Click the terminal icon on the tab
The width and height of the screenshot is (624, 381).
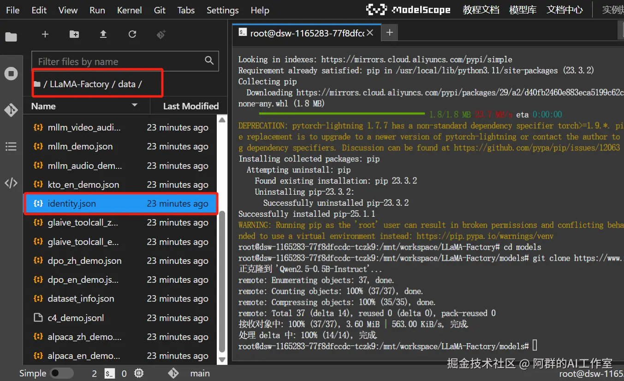(x=243, y=33)
